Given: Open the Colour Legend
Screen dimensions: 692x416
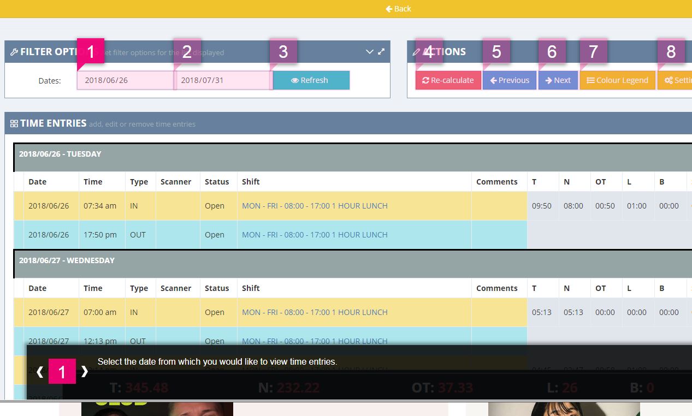Looking at the screenshot, I should tap(617, 80).
